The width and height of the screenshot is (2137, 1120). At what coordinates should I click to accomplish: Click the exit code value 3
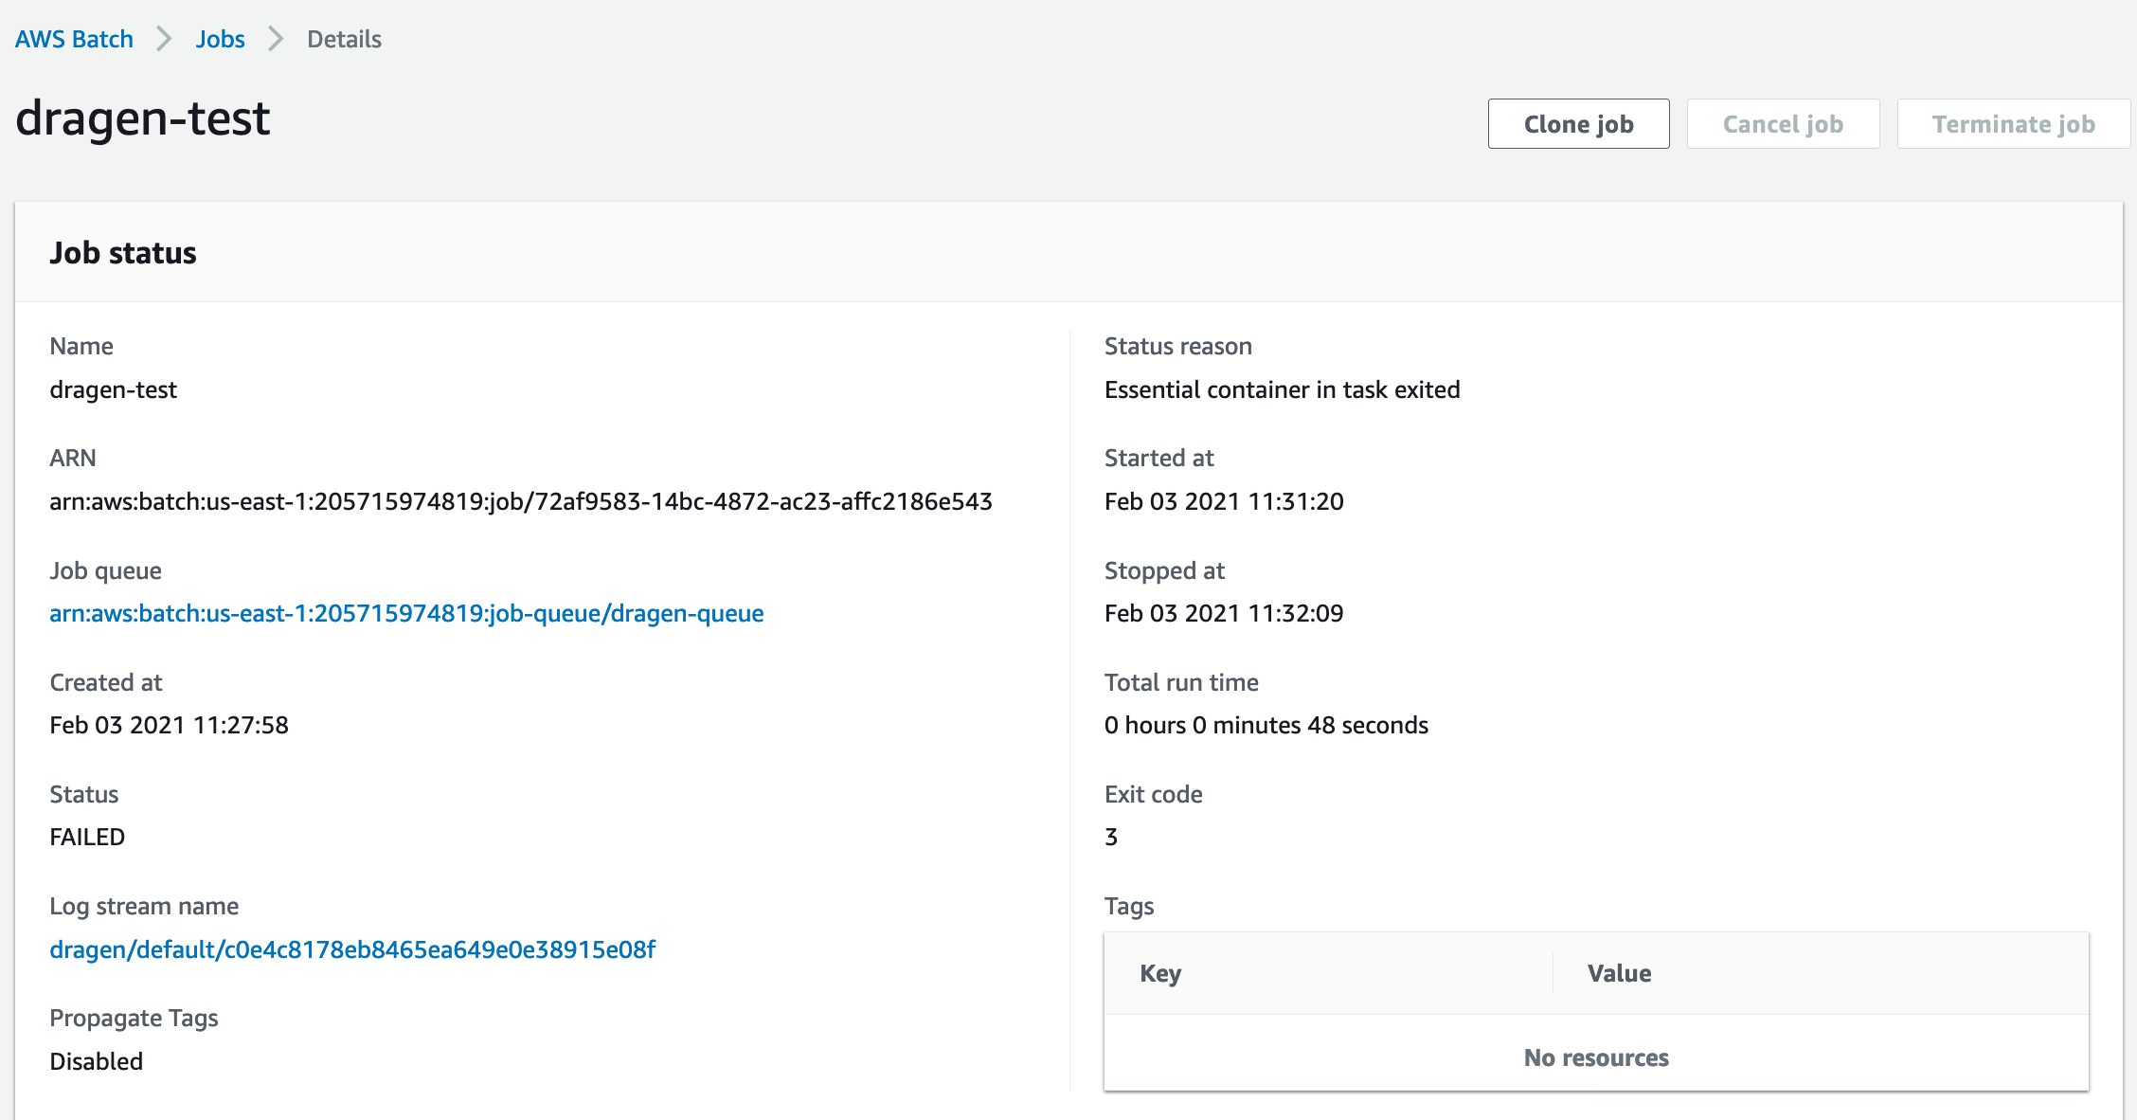coord(1111,837)
